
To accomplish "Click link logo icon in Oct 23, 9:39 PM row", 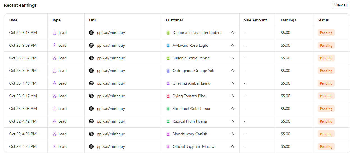I will 91,45.
